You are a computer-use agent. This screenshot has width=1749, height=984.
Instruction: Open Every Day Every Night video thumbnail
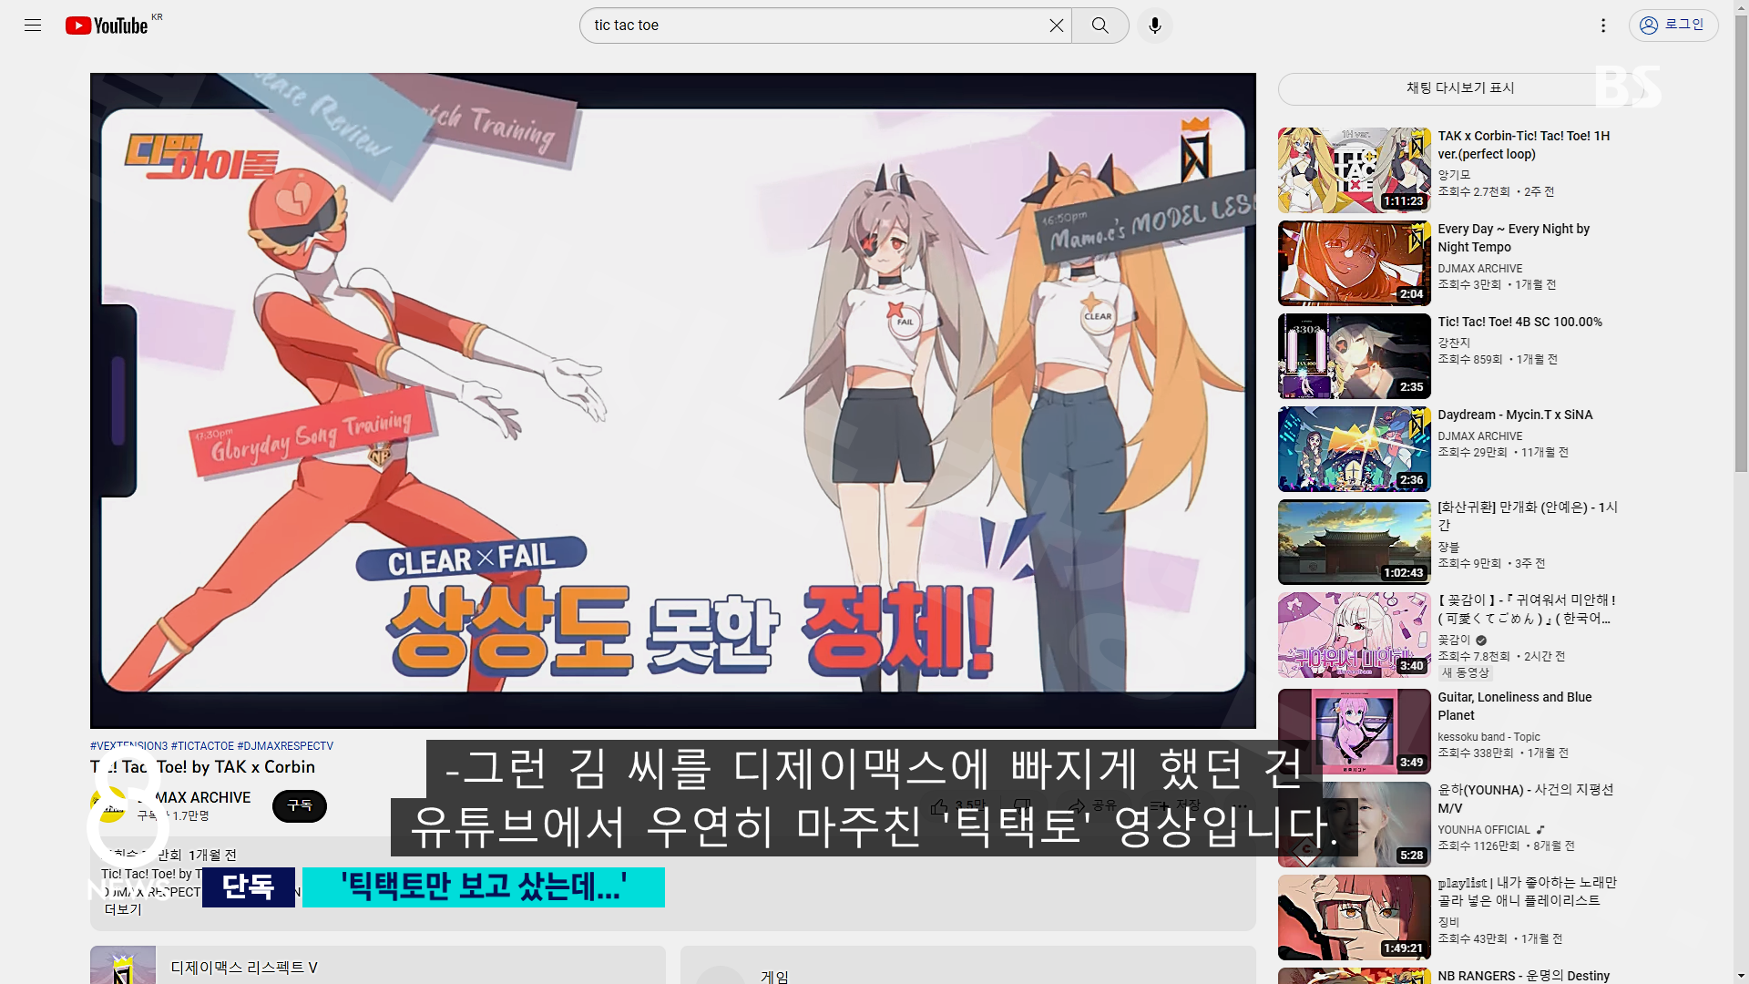point(1354,263)
